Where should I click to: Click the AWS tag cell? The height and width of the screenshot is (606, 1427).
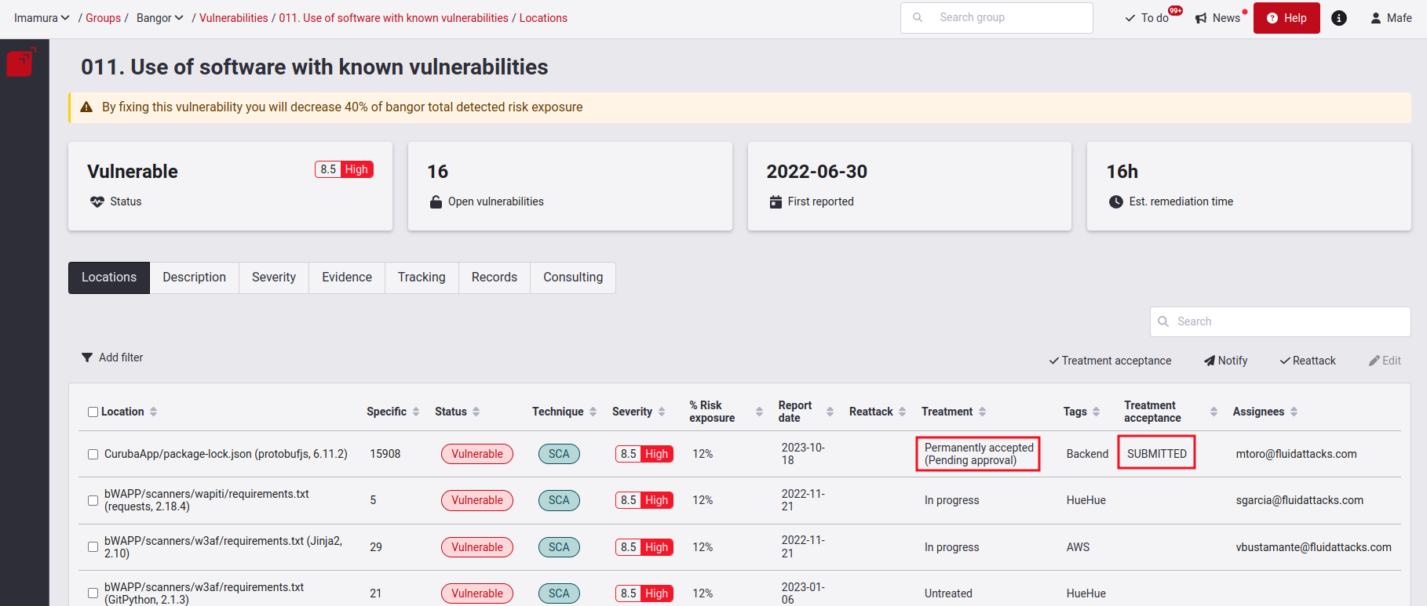tap(1078, 547)
